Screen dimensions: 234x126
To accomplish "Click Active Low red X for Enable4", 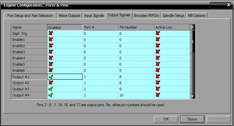I will (158, 58).
